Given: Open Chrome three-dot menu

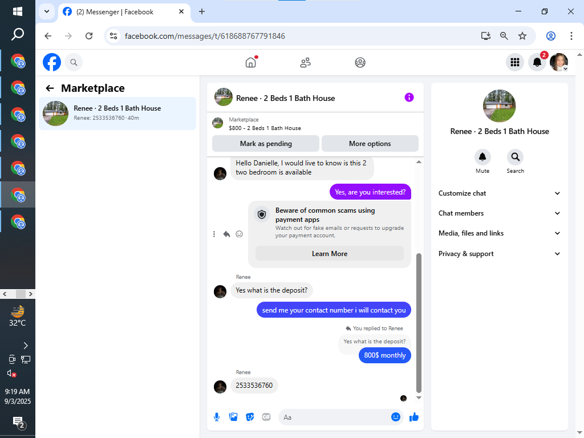Looking at the screenshot, I should coord(571,36).
